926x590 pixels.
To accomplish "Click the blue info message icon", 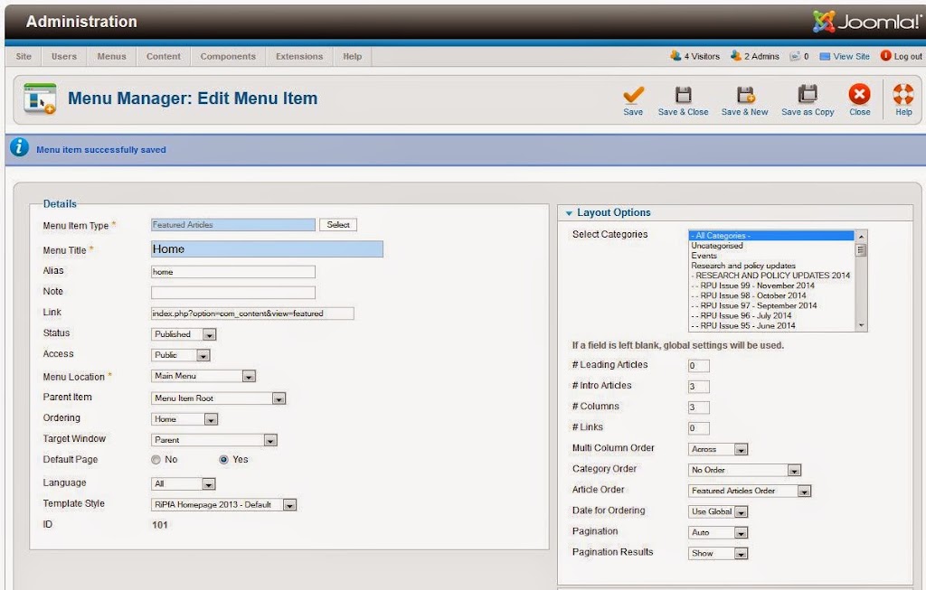I will (19, 147).
